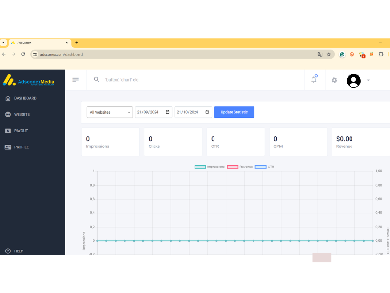390x293 pixels.
Task: Open the user profile dropdown arrow
Action: [x=368, y=80]
